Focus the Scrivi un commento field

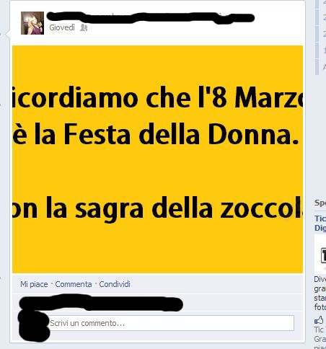tap(172, 323)
